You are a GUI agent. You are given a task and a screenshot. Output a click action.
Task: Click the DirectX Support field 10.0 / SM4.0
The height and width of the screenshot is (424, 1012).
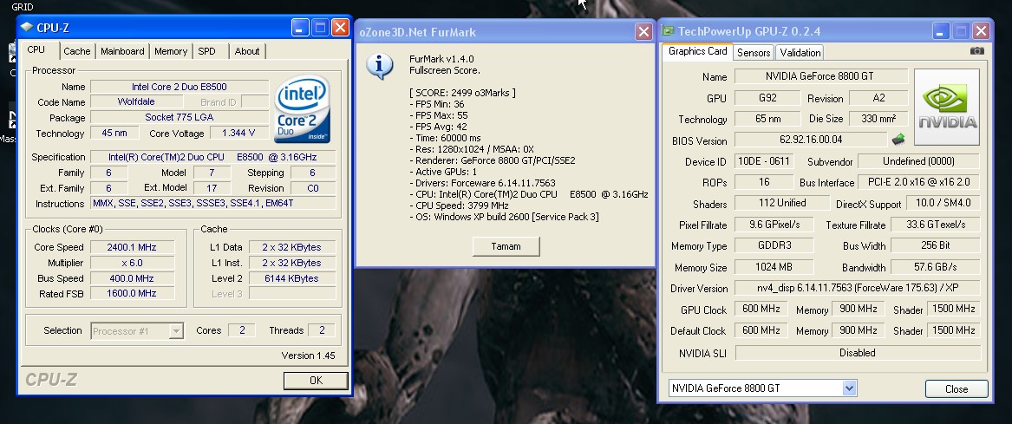click(943, 203)
